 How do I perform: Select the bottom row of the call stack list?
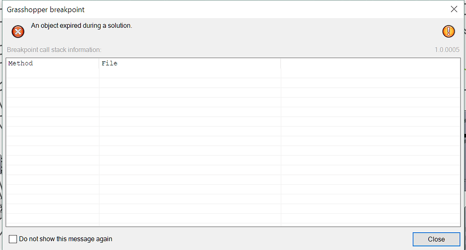click(233, 218)
